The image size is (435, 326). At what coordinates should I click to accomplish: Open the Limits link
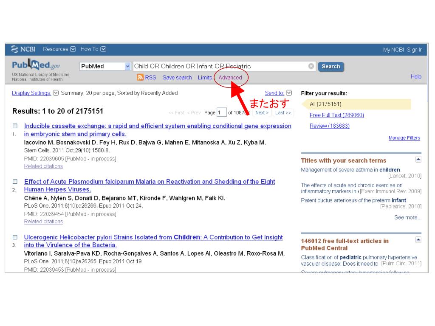205,78
